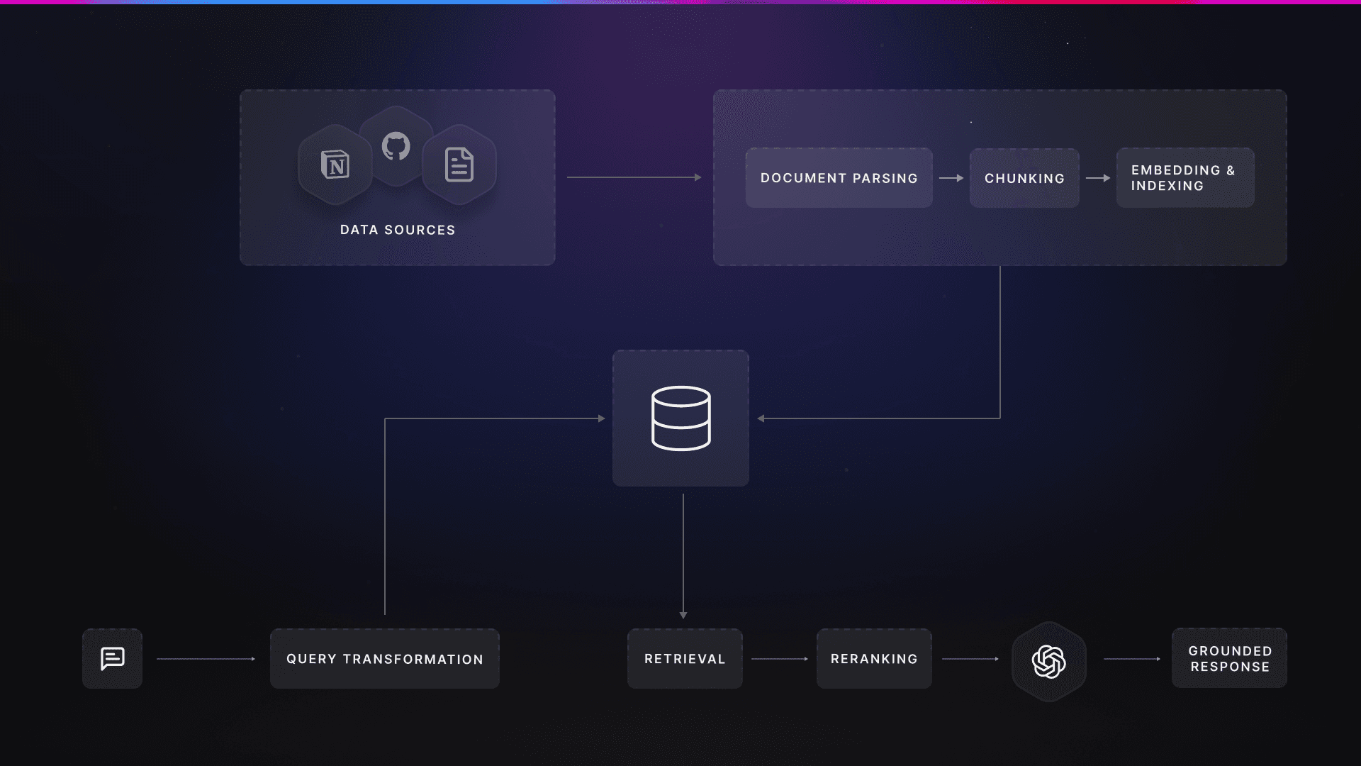Screen dimensions: 1361x766
Task: Click the Data Sources label text
Action: click(397, 230)
